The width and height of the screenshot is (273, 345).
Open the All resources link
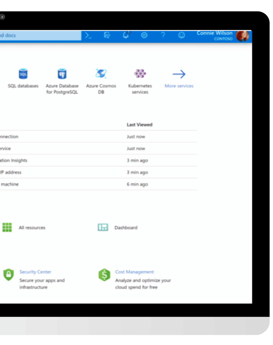pyautogui.click(x=32, y=228)
